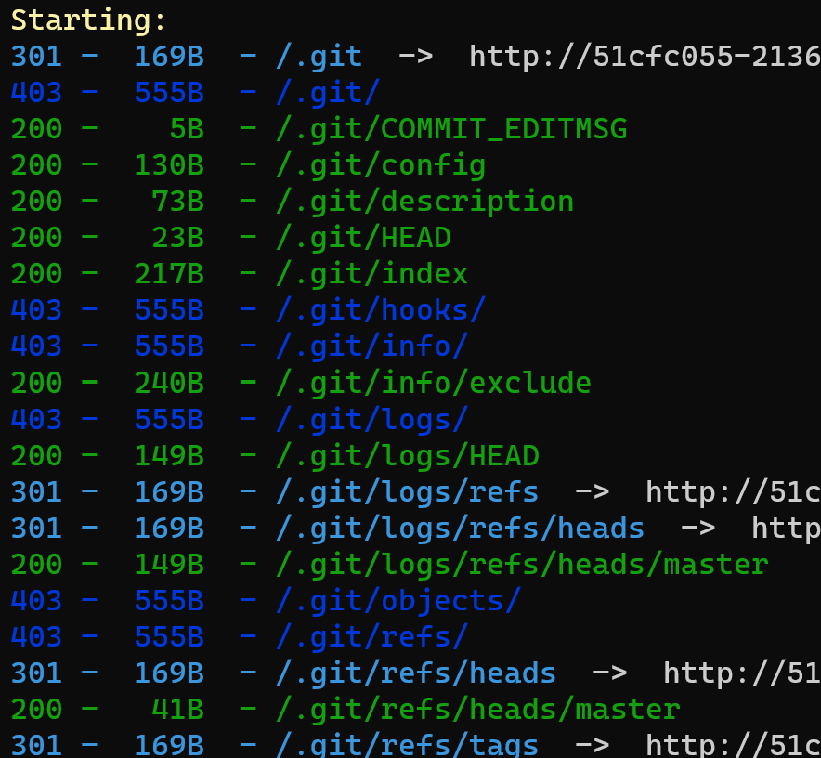The width and height of the screenshot is (821, 758).
Task: Click the 130B size on config line
Action: [169, 165]
